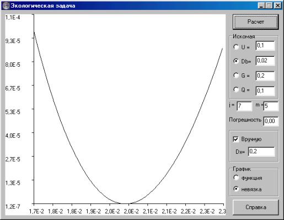Click the Dx input field
The height and width of the screenshot is (220, 284).
pos(261,152)
